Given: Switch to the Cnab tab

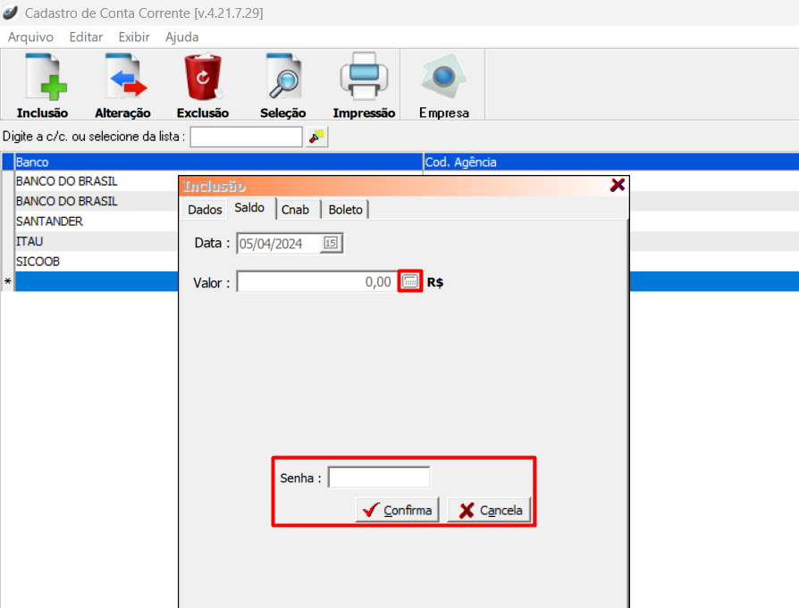Looking at the screenshot, I should 295,210.
